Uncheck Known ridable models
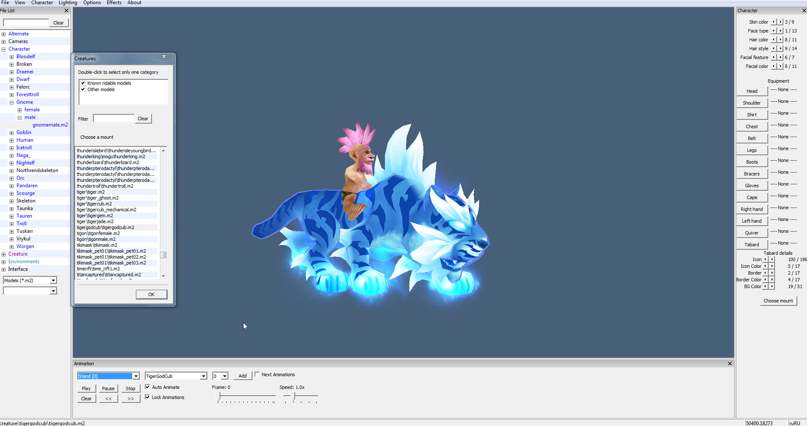 tap(83, 83)
